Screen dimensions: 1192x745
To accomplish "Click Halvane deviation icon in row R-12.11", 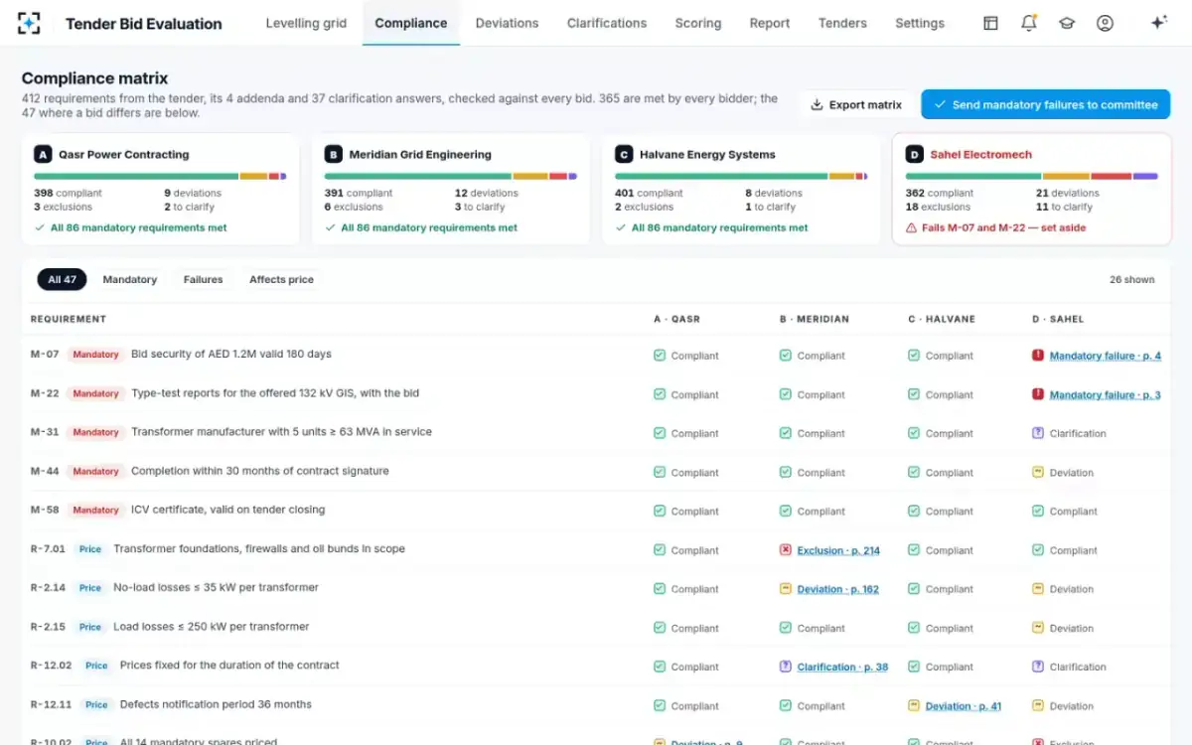I will coord(914,705).
